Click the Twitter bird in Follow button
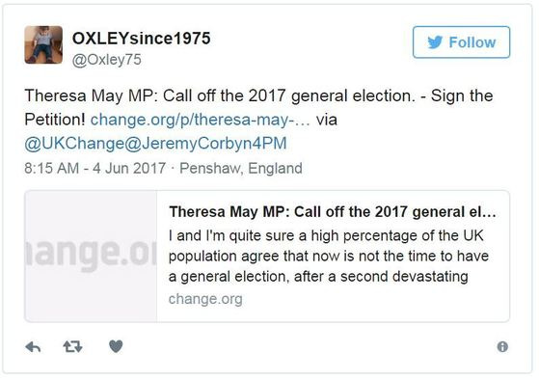This screenshot has width=539, height=380. pyautogui.click(x=435, y=42)
